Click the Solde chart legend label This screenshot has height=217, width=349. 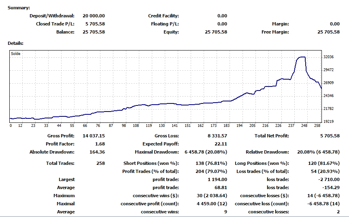(x=15, y=53)
